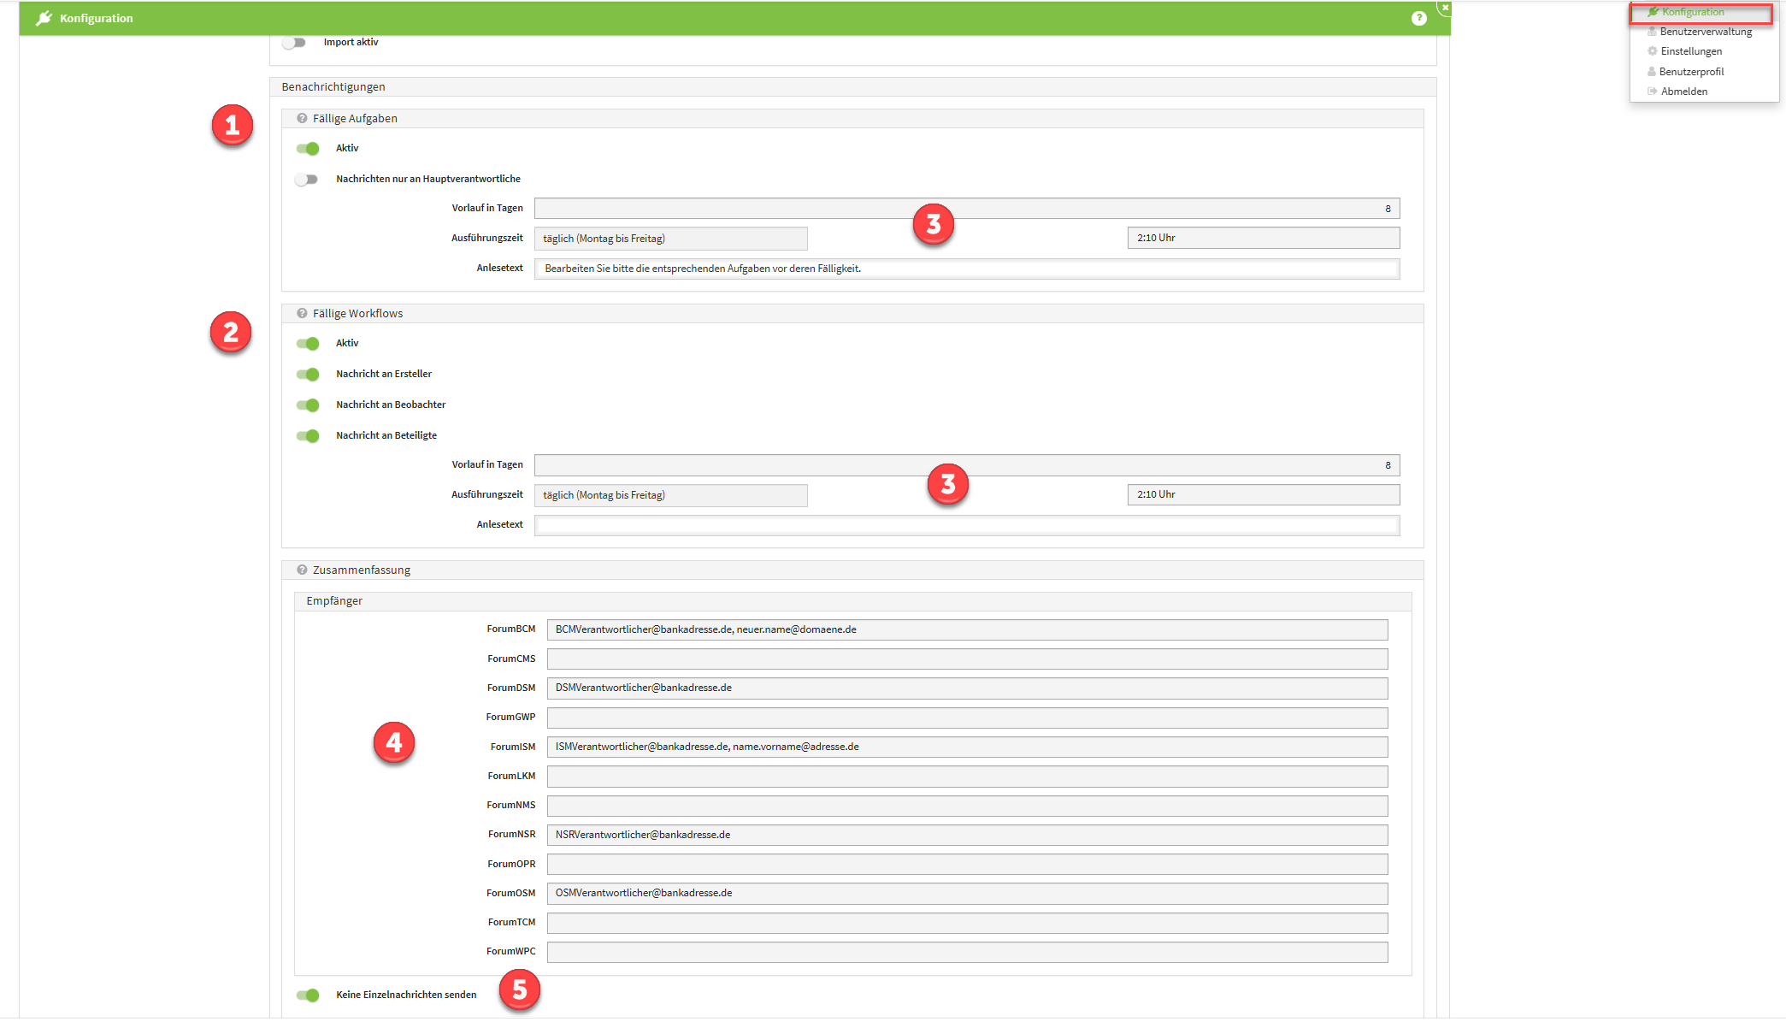Click the Anlesetext field under Fällige Workflows
This screenshot has width=1786, height=1022.
point(966,525)
